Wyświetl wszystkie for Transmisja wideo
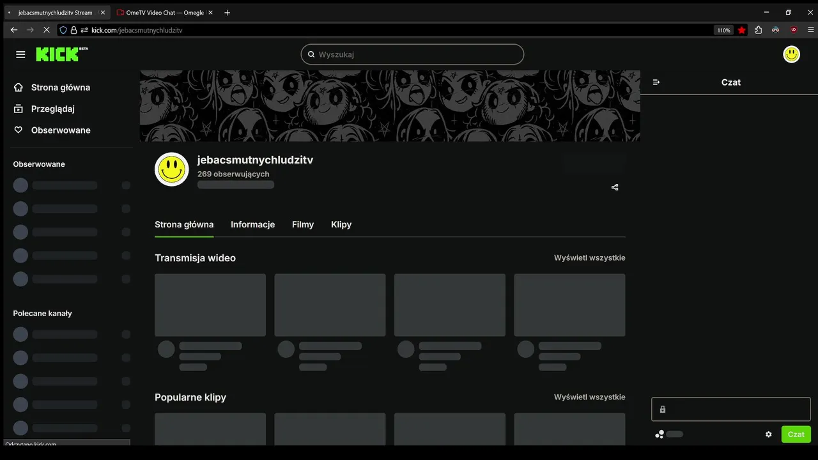The width and height of the screenshot is (818, 460). 589,258
